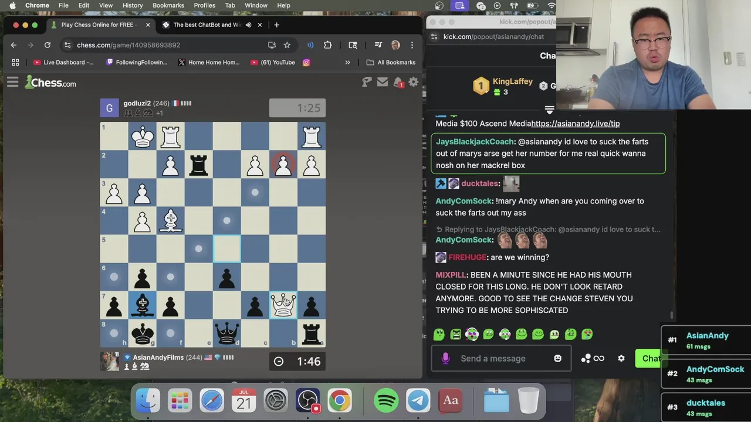Click the site info icon in address bar
This screenshot has width=751, height=422.
click(68, 45)
